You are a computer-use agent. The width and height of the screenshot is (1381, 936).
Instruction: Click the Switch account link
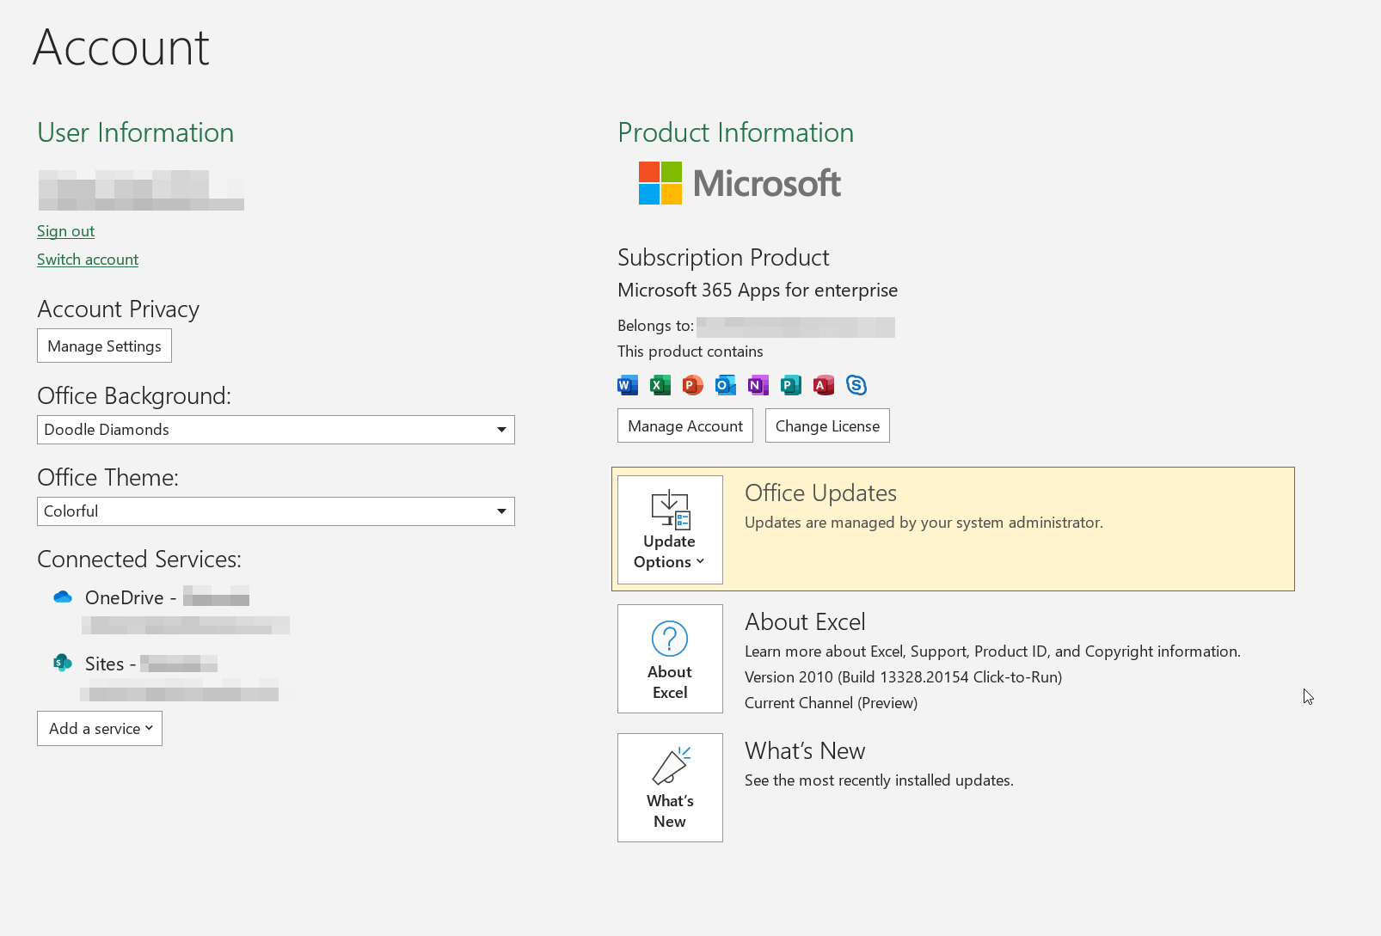click(x=88, y=260)
